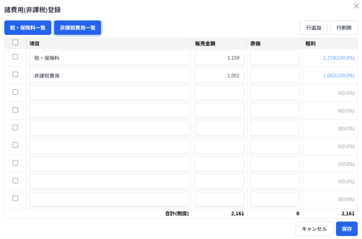This screenshot has width=362, height=239.
Task: Check the last row's checkbox
Action: click(15, 198)
